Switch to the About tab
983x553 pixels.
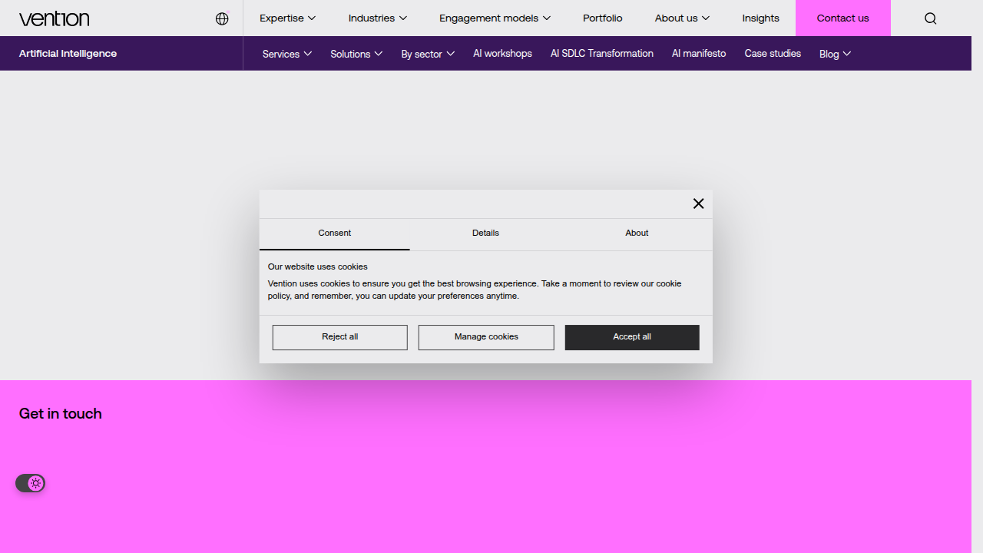[x=637, y=233]
